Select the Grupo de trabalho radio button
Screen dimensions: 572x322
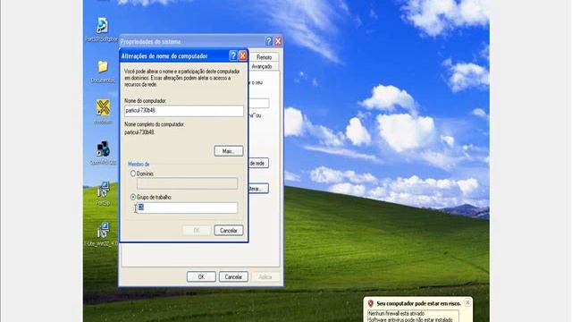[x=133, y=197]
